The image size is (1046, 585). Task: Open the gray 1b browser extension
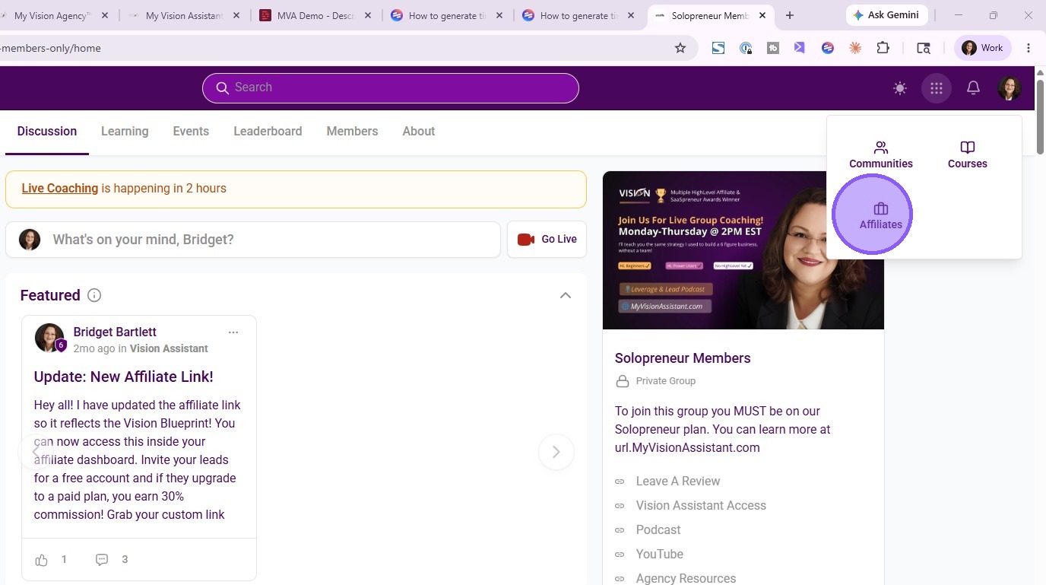click(773, 48)
